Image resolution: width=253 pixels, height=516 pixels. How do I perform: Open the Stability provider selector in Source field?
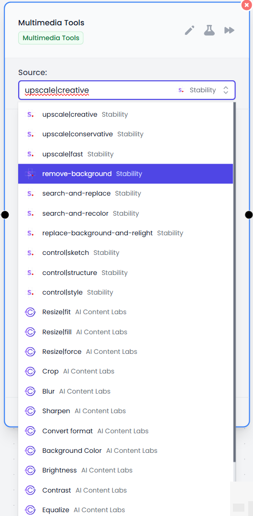click(x=197, y=90)
